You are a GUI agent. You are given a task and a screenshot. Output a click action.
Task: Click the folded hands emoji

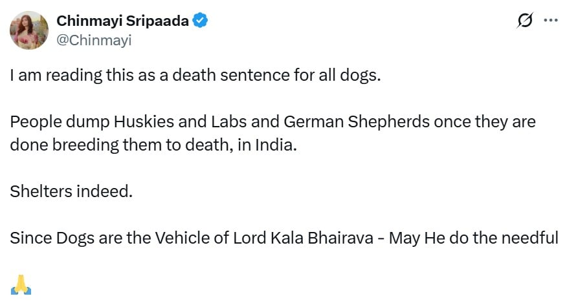[21, 285]
